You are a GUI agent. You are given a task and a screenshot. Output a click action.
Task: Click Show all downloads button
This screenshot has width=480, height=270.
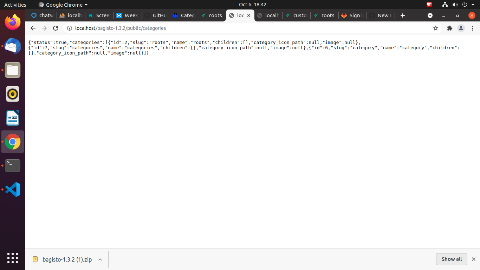452,259
